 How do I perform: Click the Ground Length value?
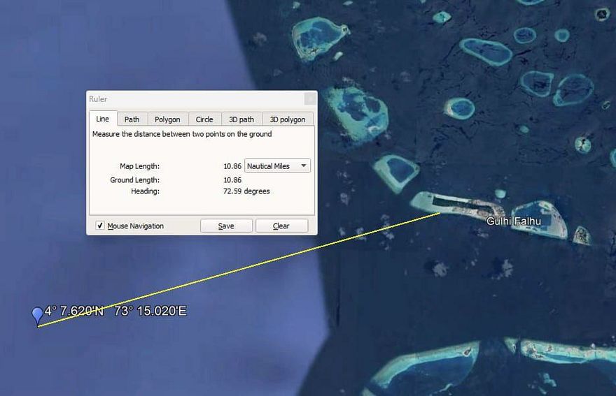pyautogui.click(x=232, y=180)
